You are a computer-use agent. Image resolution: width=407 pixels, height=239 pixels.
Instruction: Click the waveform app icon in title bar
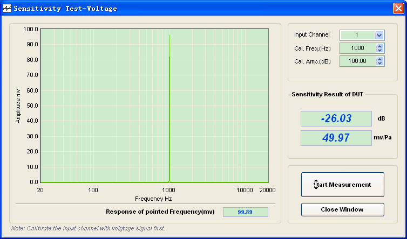(7, 9)
